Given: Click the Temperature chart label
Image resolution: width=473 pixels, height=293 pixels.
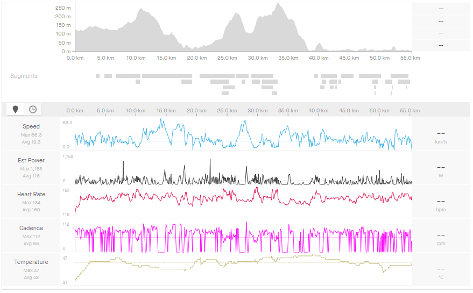Looking at the screenshot, I should pos(31,262).
